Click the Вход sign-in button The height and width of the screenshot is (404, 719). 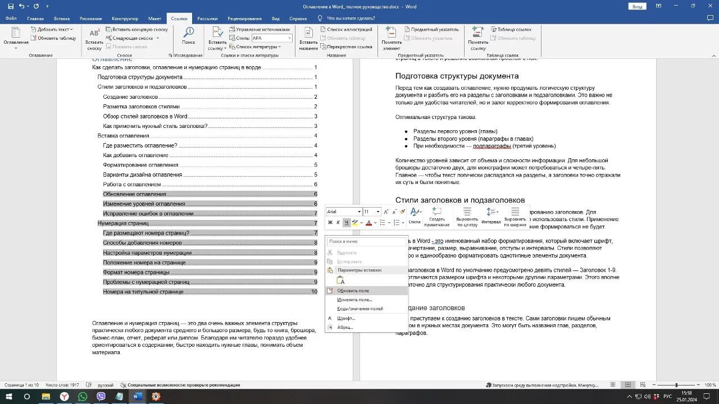[637, 6]
